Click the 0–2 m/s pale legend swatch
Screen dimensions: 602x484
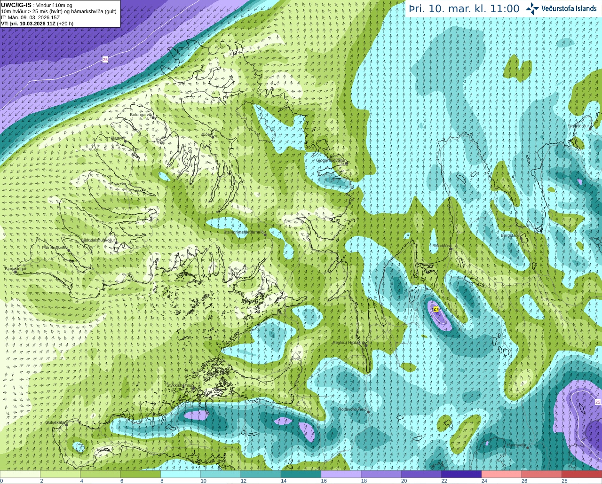20,474
